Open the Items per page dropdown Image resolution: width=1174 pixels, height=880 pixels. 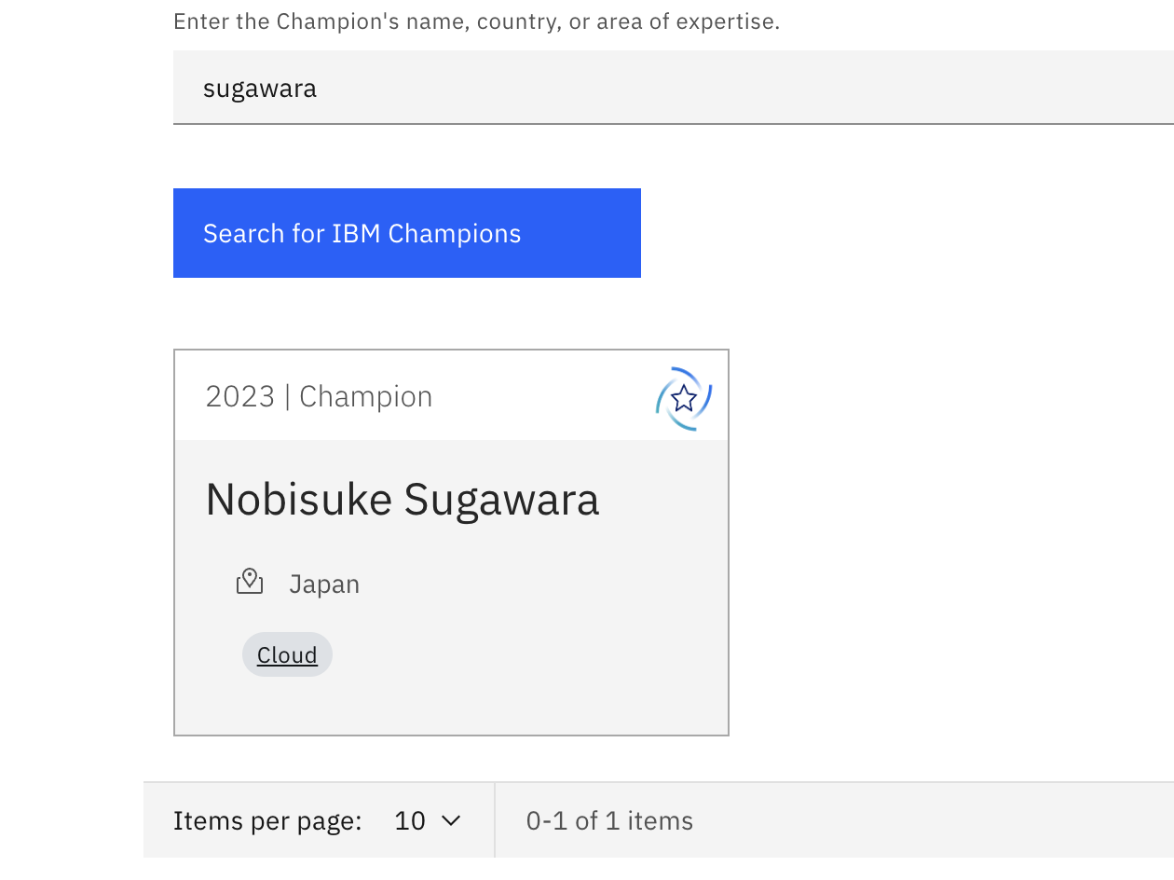click(x=428, y=820)
